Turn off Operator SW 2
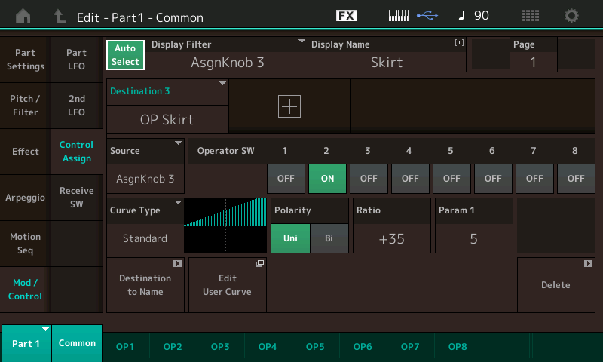 click(326, 179)
